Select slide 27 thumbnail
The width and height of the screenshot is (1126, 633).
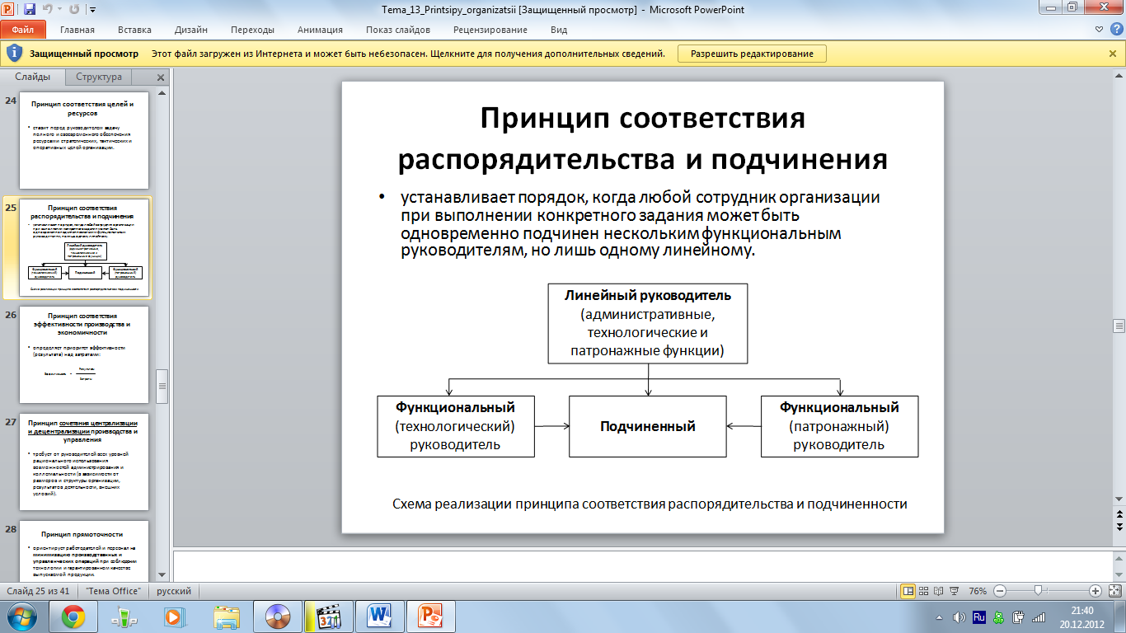tap(84, 462)
